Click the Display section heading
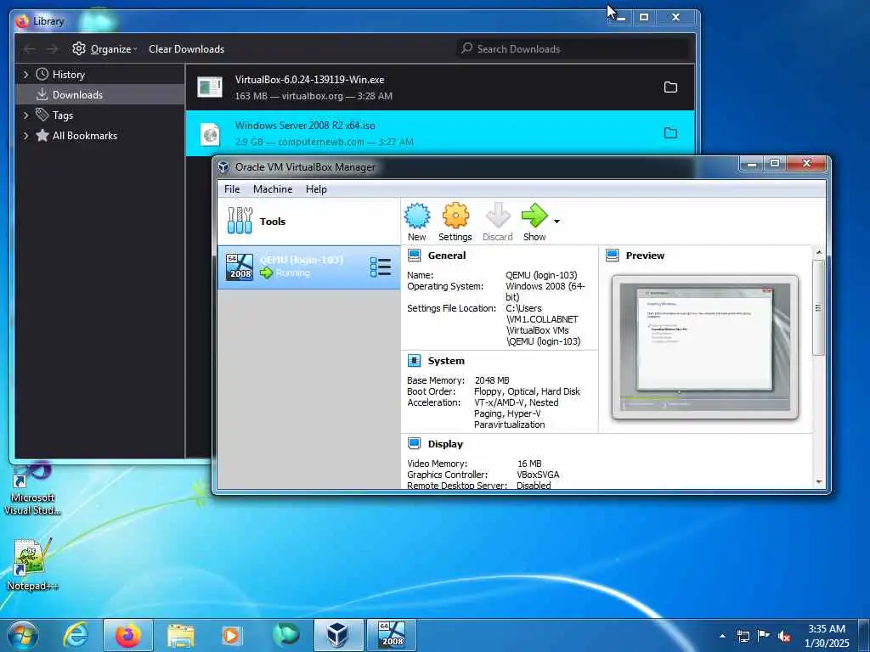Viewport: 870px width, 652px height. coord(445,444)
